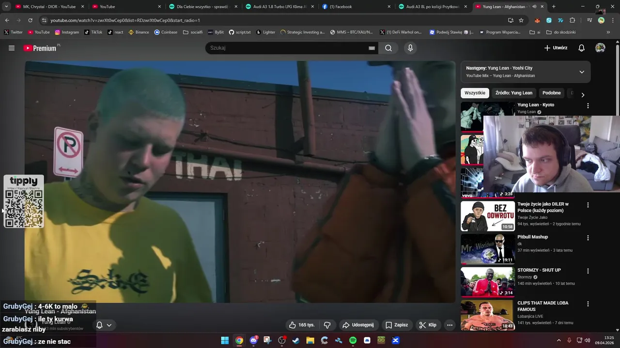Open Chrome extensions puzzle icon
The width and height of the screenshot is (620, 348).
click(x=573, y=20)
